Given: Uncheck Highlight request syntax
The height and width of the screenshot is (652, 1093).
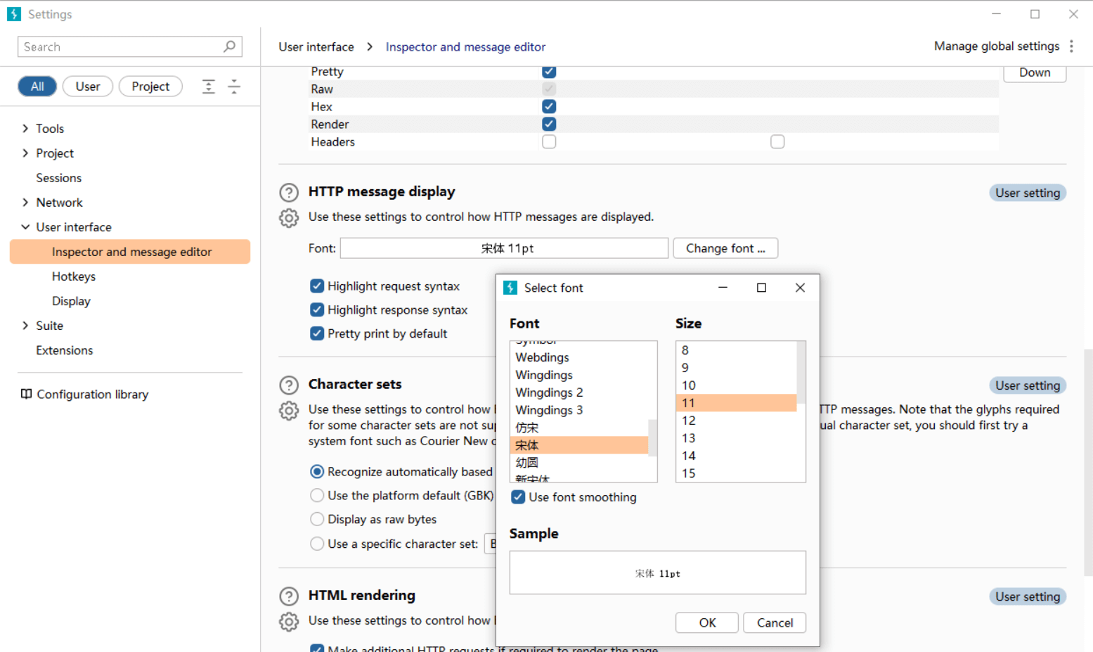Looking at the screenshot, I should (x=317, y=286).
